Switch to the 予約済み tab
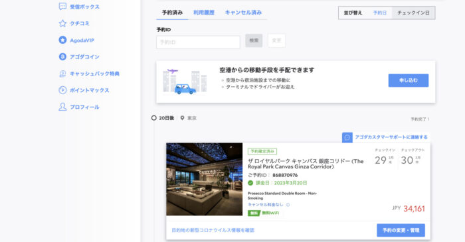The width and height of the screenshot is (465, 242). click(172, 13)
